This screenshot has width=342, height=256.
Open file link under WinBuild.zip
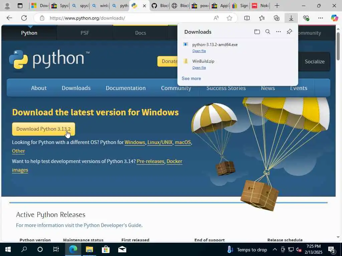199,68
